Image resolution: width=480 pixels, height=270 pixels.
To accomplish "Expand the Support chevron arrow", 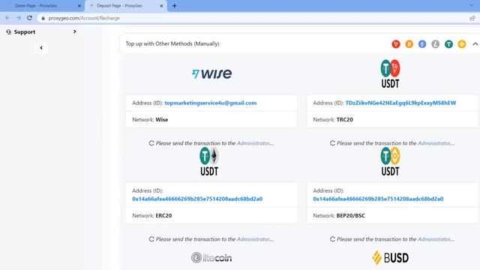I will coord(74,31).
